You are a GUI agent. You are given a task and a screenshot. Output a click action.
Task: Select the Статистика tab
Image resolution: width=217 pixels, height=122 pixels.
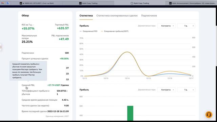tap(86, 16)
